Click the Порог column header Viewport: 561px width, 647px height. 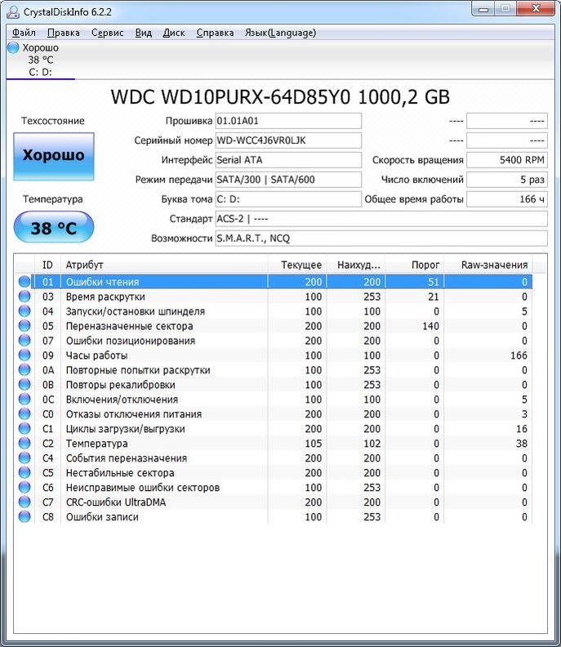pos(415,265)
